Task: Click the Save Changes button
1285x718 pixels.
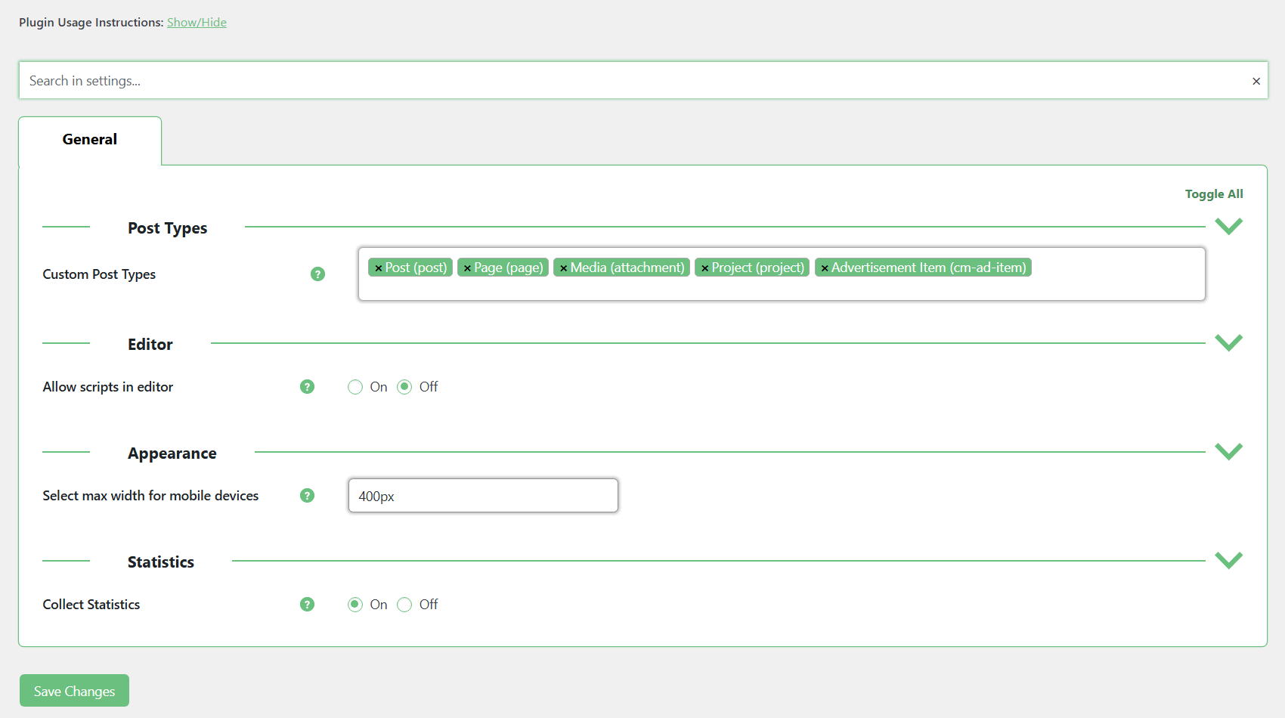Action: coord(74,691)
